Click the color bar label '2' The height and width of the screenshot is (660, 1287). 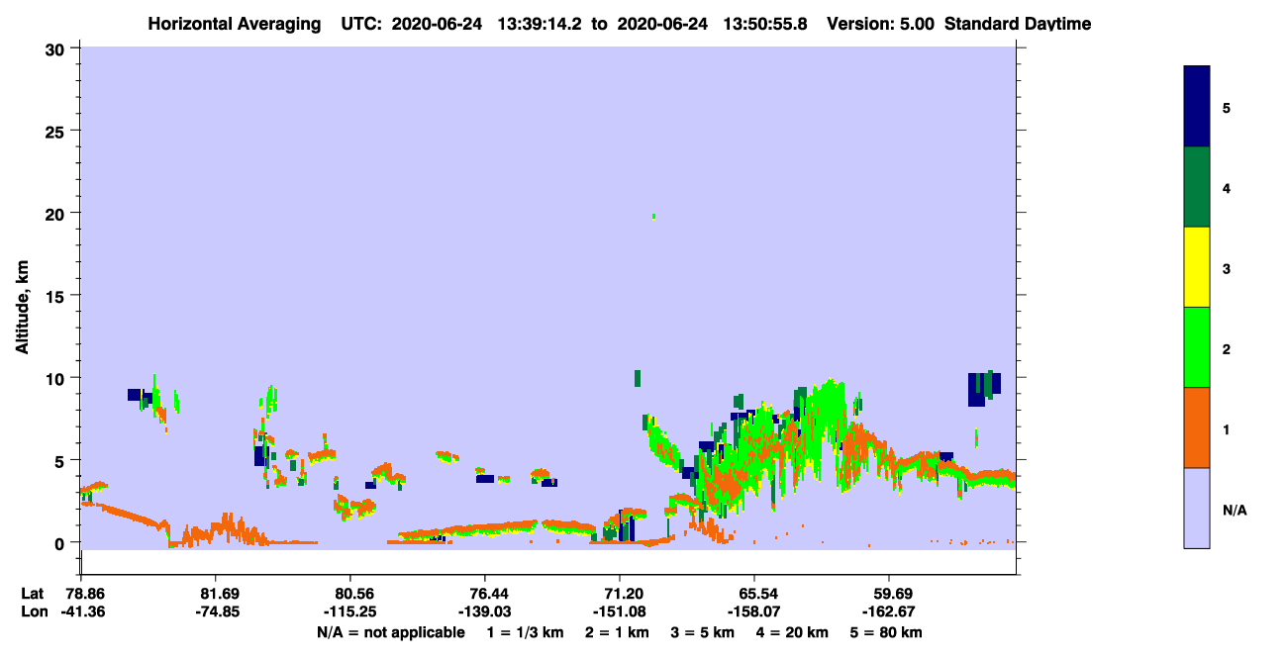pos(1227,348)
